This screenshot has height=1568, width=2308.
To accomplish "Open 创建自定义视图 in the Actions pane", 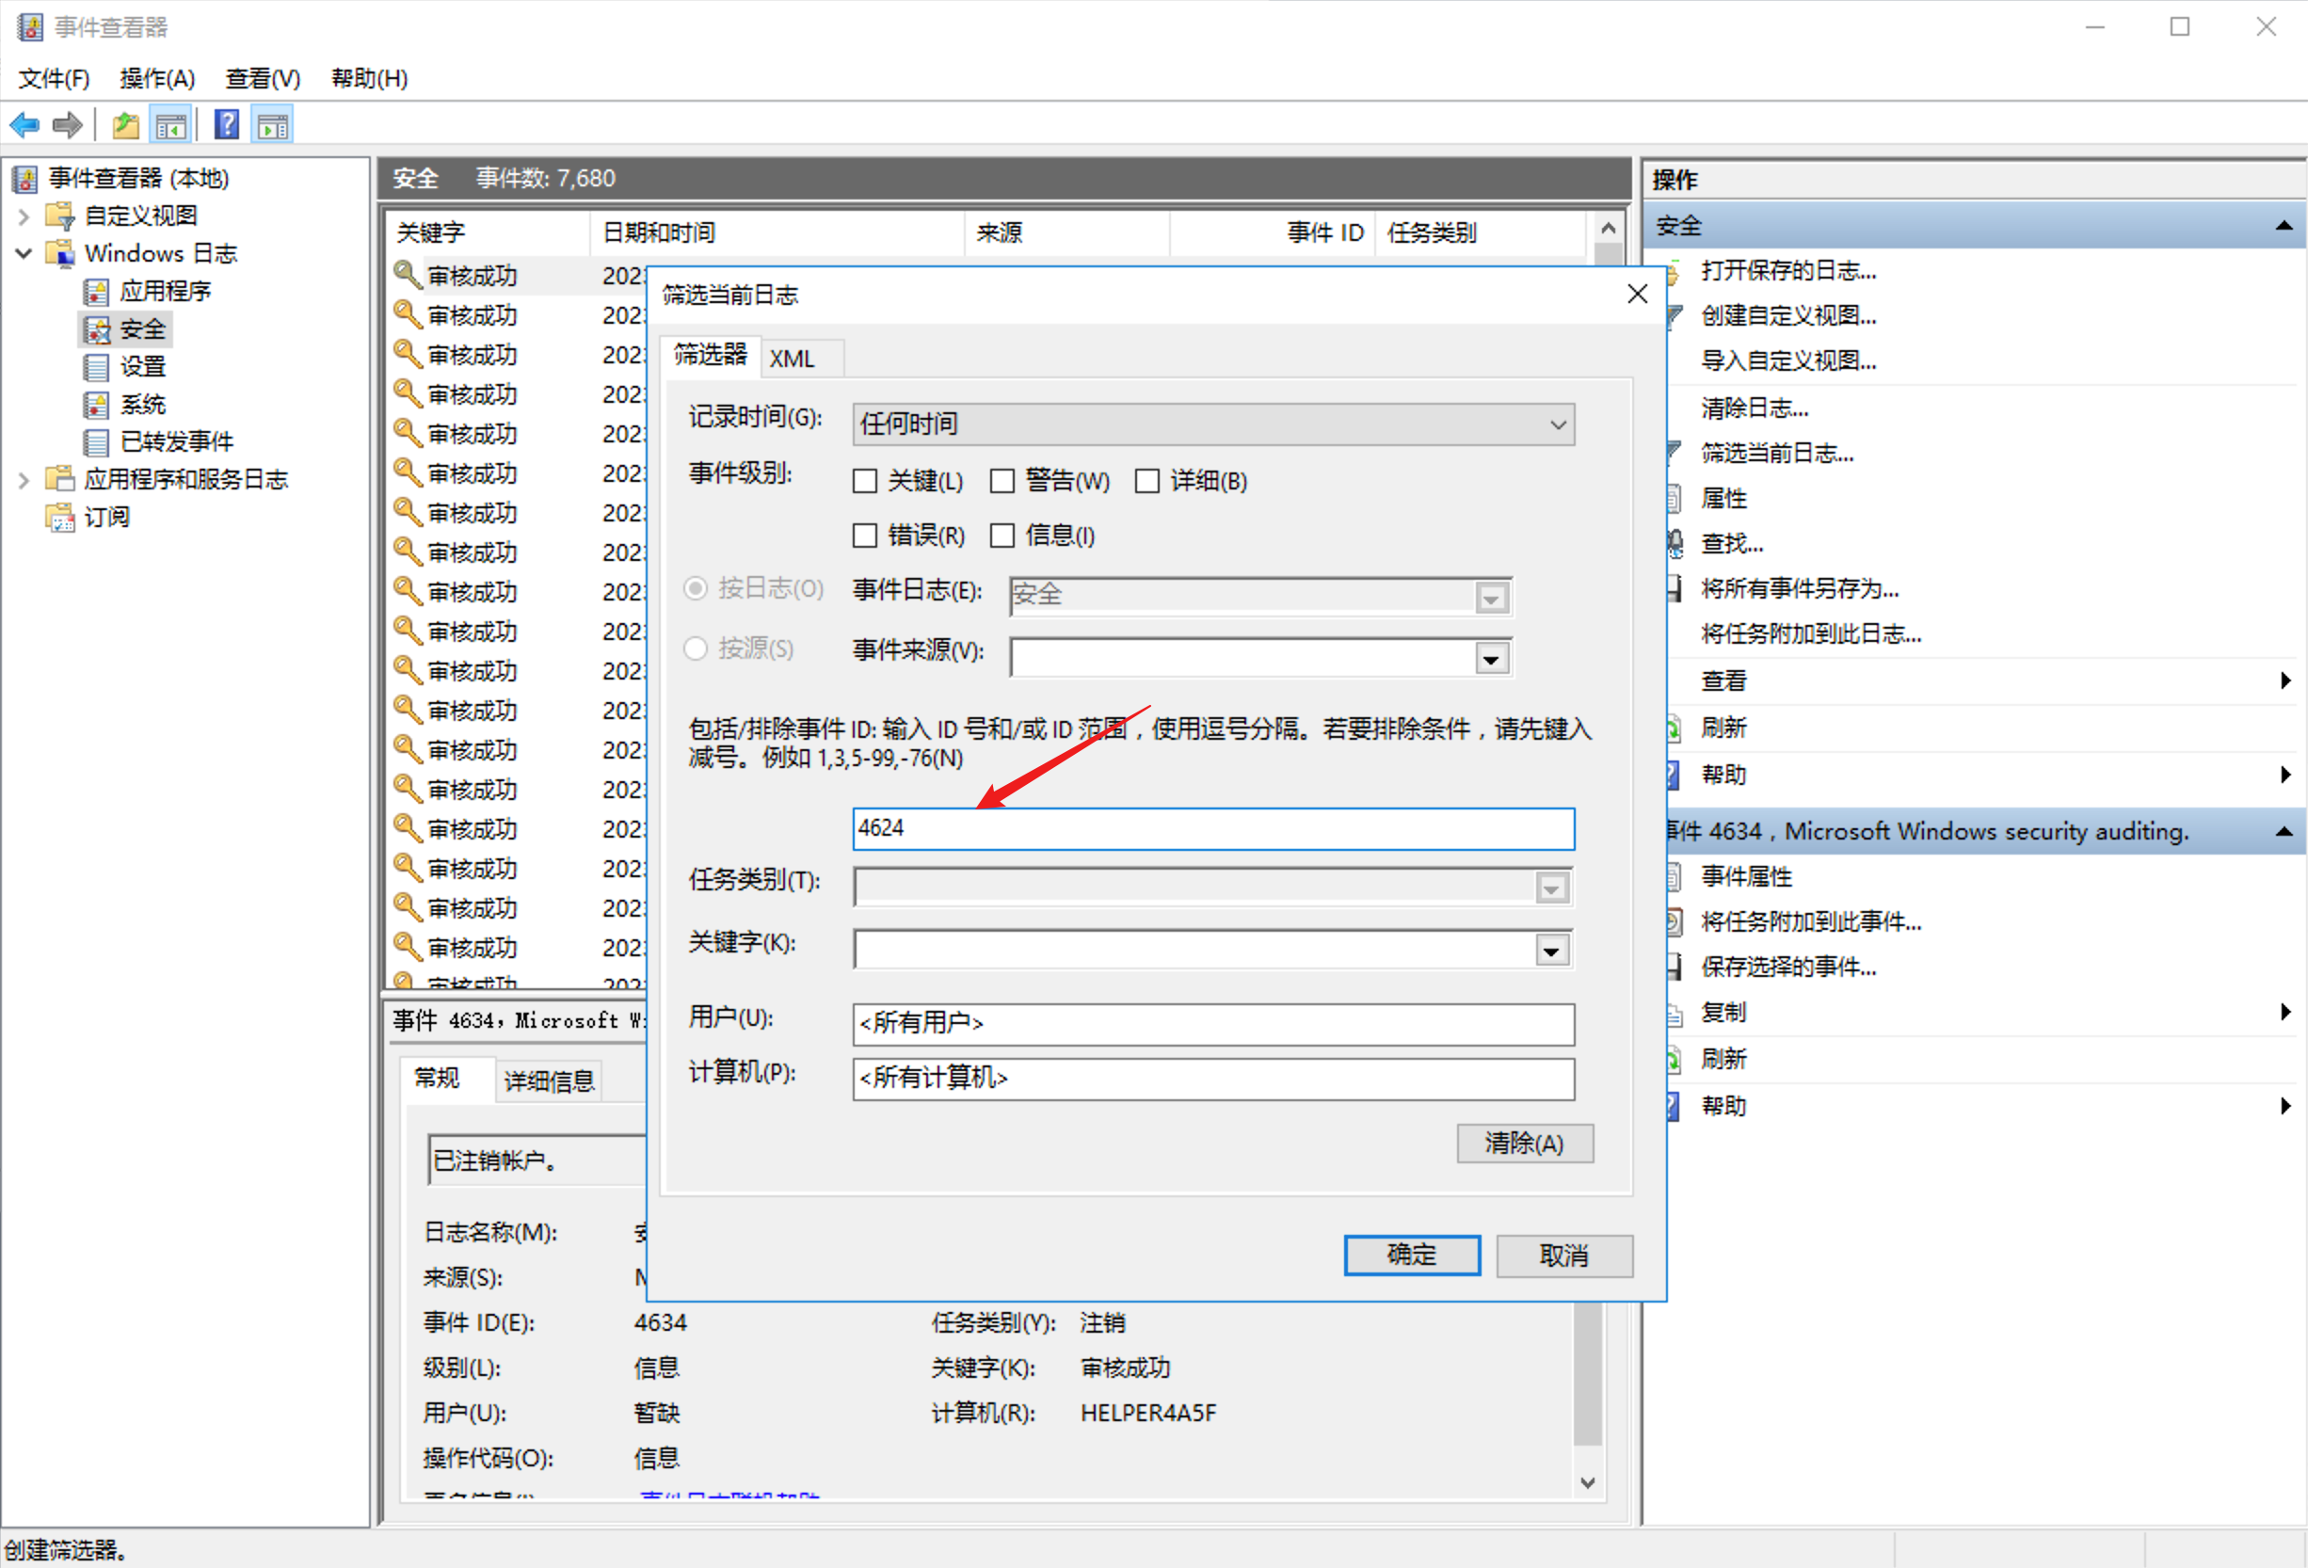I will tap(1787, 316).
